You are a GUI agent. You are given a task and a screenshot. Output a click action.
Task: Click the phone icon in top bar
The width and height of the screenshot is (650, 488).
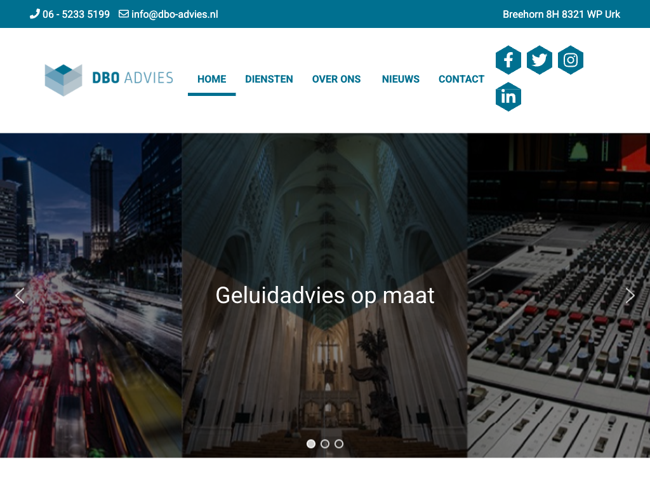tap(34, 14)
